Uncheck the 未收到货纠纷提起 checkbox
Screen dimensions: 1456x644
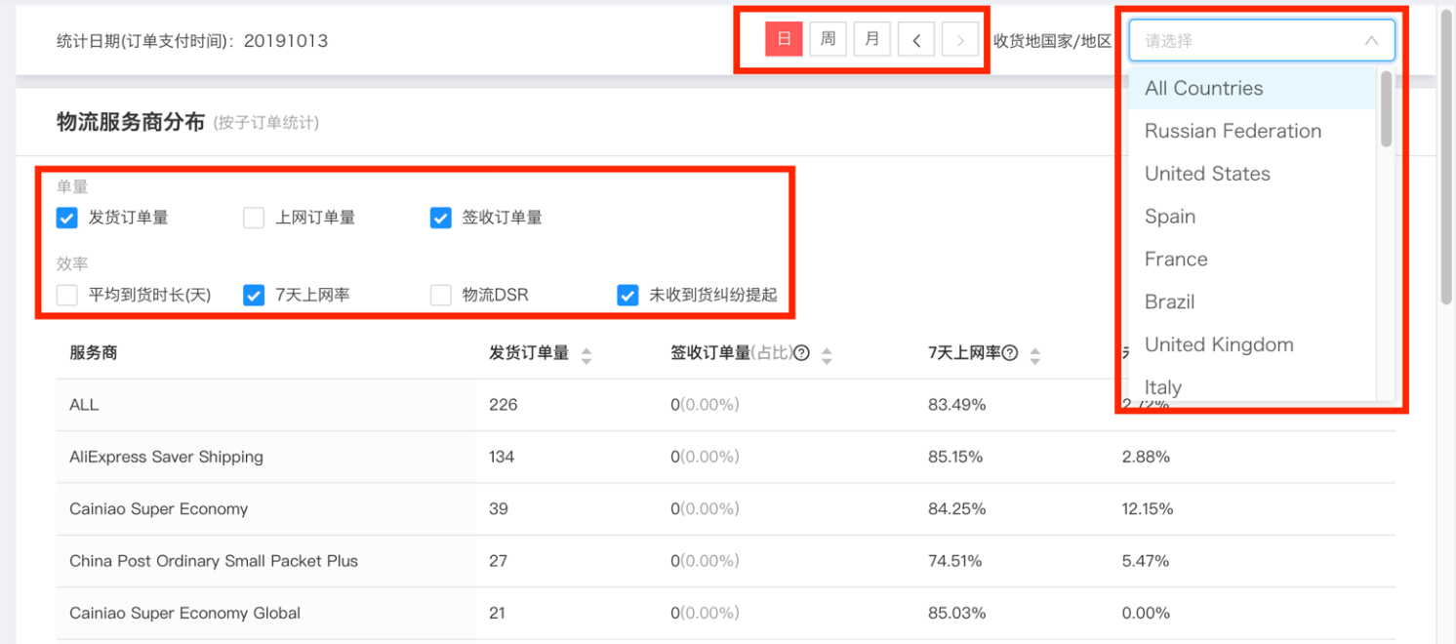pos(627,295)
